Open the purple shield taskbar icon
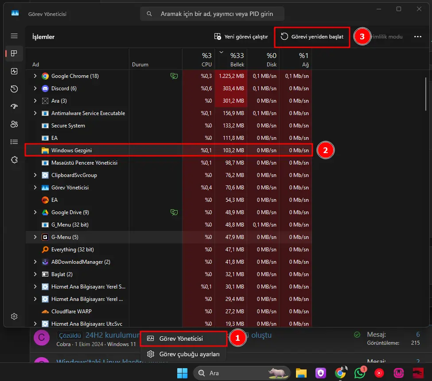Image resolution: width=432 pixels, height=381 pixels. point(321,373)
